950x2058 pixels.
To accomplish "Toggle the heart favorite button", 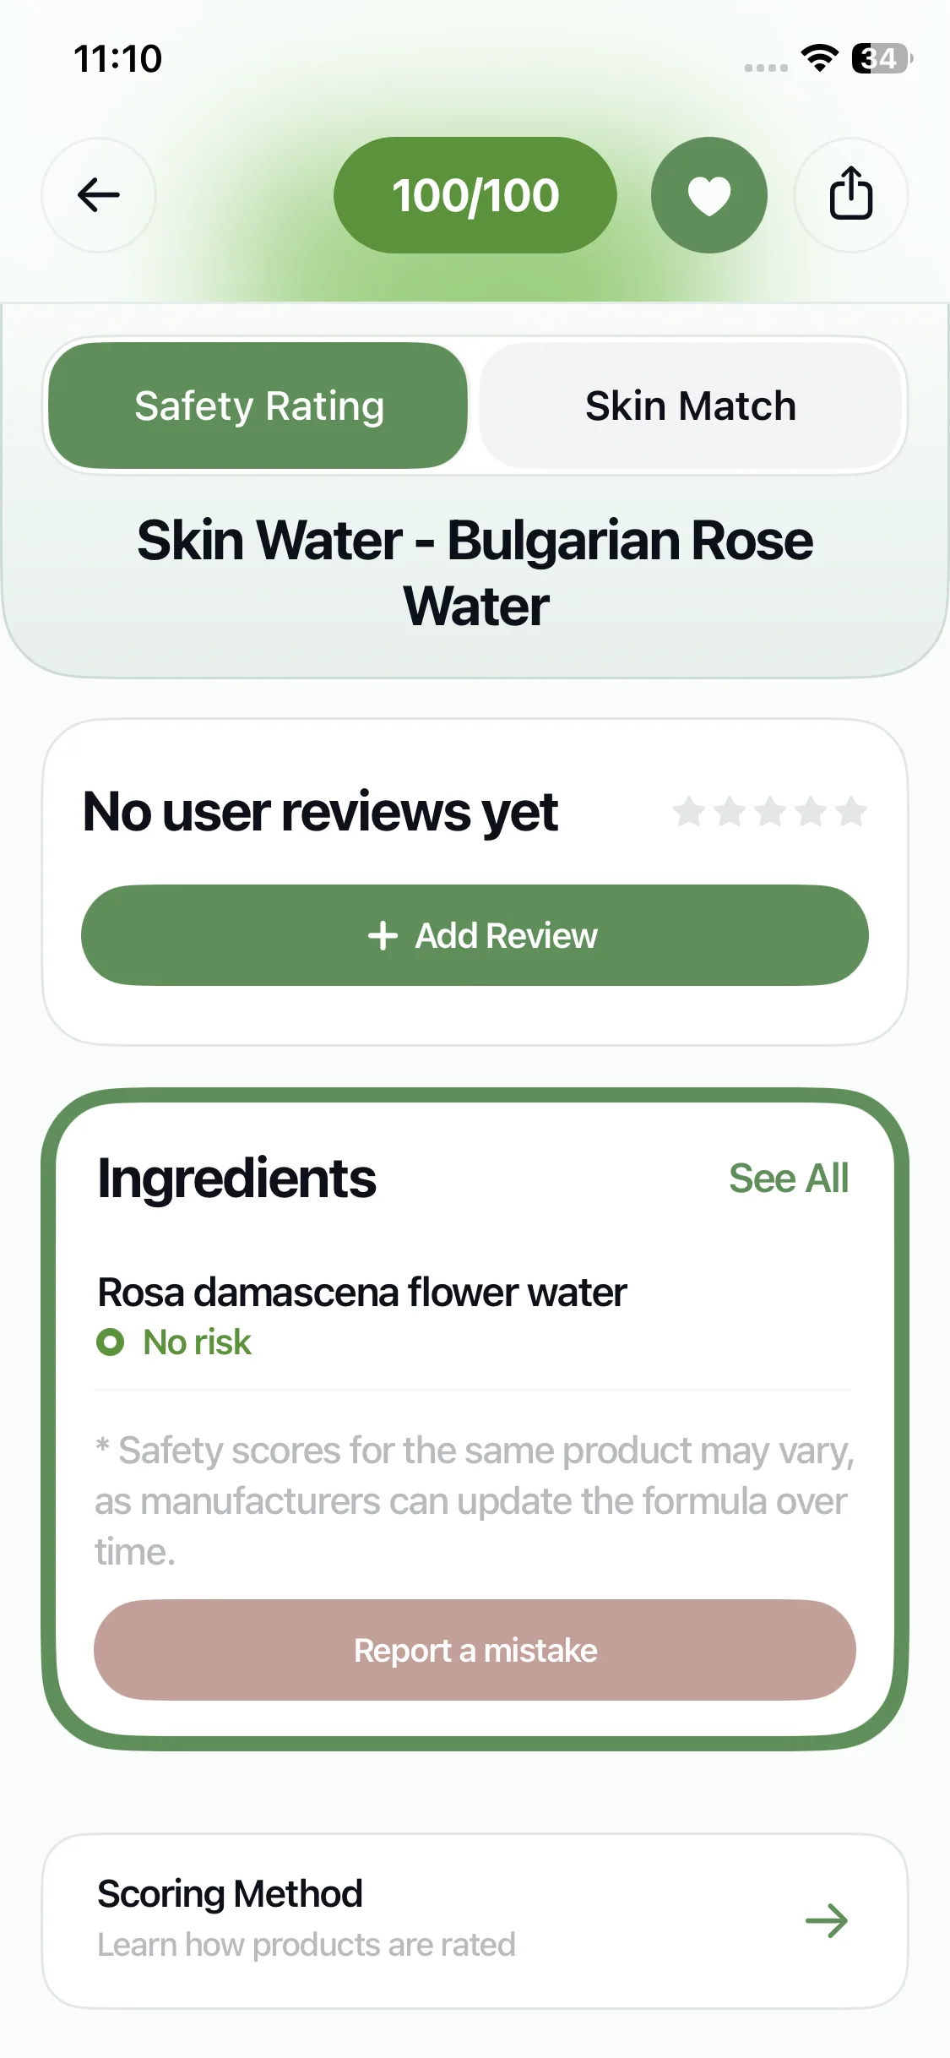I will click(708, 195).
